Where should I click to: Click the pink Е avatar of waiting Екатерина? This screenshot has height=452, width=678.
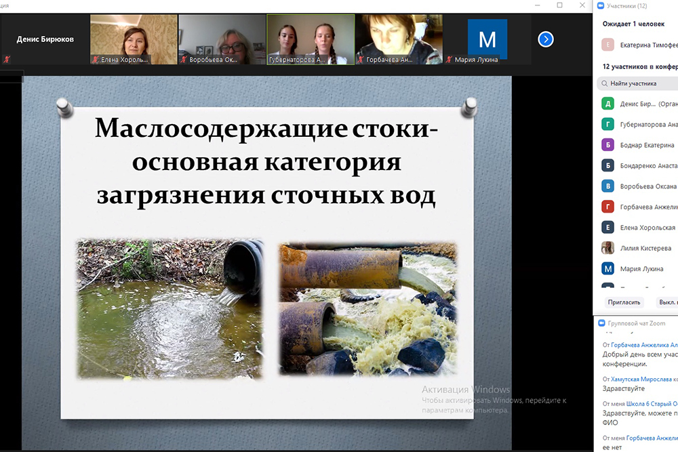(x=608, y=45)
